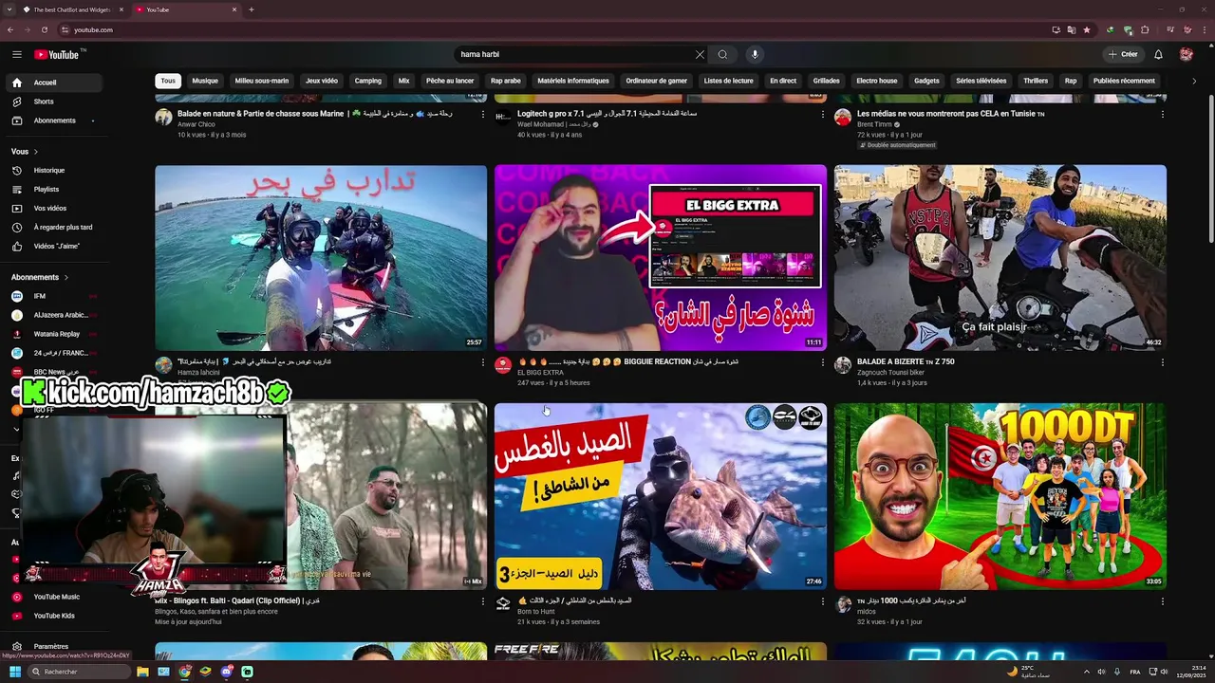Play the EL BIGG EXTRA reaction thumbnail
This screenshot has height=683, width=1215.
(661, 258)
